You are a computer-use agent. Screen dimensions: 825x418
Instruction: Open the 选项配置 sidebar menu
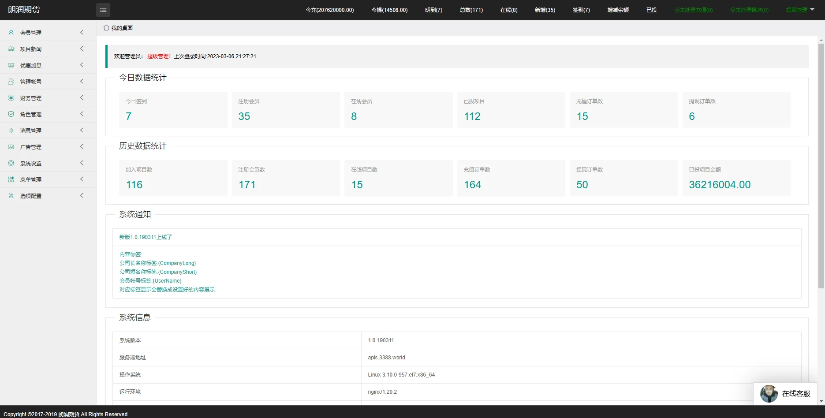pos(31,196)
